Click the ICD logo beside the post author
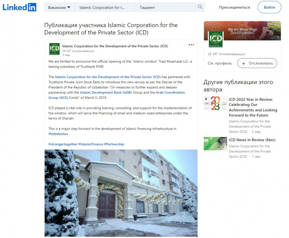 coord(54,49)
